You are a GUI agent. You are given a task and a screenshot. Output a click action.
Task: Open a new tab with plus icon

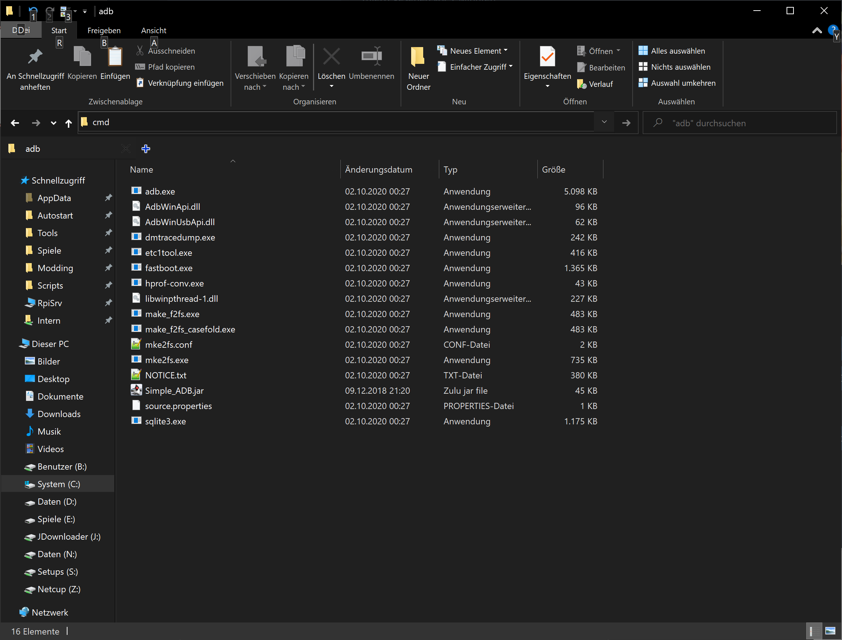click(146, 149)
